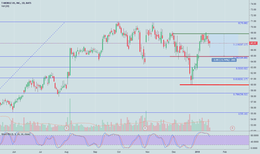Viewport: 260px width, 154px height.
Task: Click the -3.95 (-5.74%) measurement label
Action: tap(224, 60)
